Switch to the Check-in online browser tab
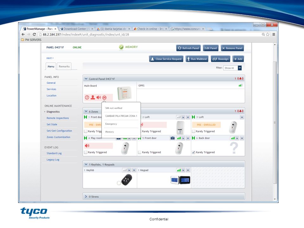The height and width of the screenshot is (228, 304). click(x=150, y=29)
